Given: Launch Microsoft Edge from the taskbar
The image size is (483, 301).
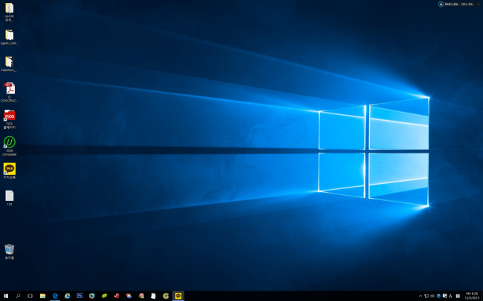Looking at the screenshot, I should [55, 296].
